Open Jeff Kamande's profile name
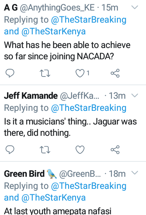 [x=31, y=96]
